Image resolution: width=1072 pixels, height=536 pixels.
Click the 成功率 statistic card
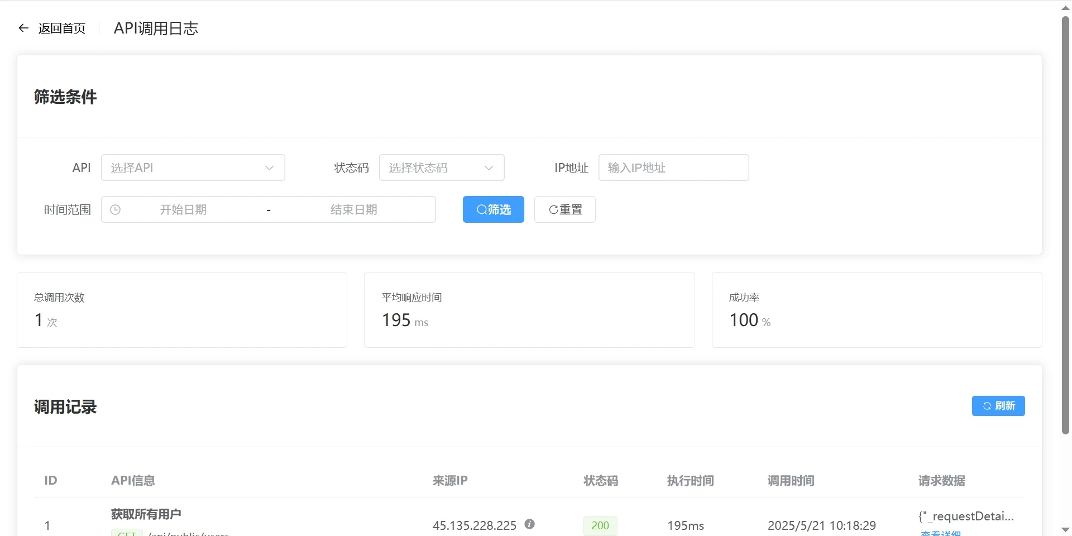click(x=877, y=310)
